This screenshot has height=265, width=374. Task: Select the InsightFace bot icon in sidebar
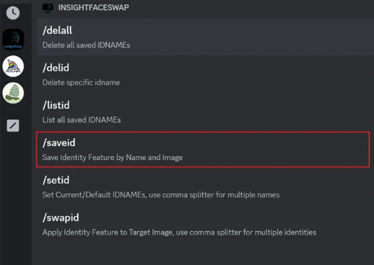pyautogui.click(x=13, y=39)
